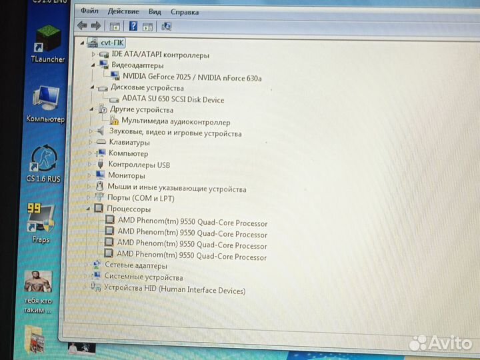
Task: Expand the IDE ATA/ATAPI контроллеры node
Action: point(93,55)
